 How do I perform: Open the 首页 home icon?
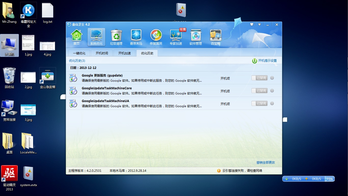pos(76,37)
